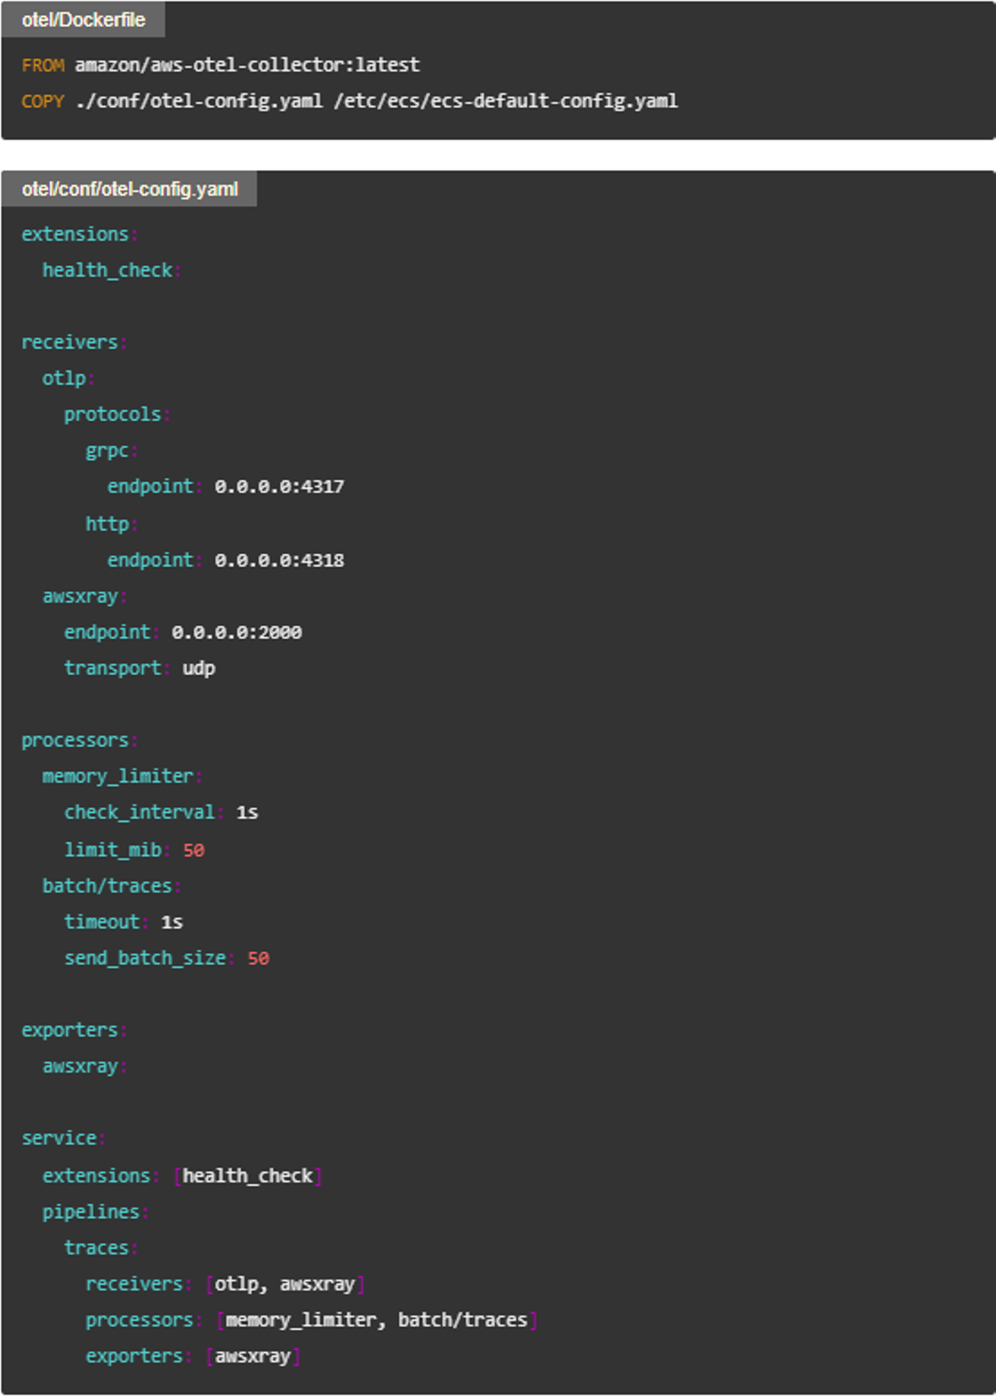
Task: Click the grpc endpoint value 0.0.0.0:4317
Action: coord(279,487)
